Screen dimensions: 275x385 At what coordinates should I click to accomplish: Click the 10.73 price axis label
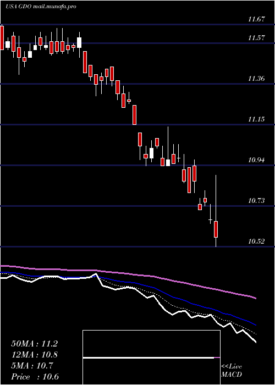click(257, 201)
